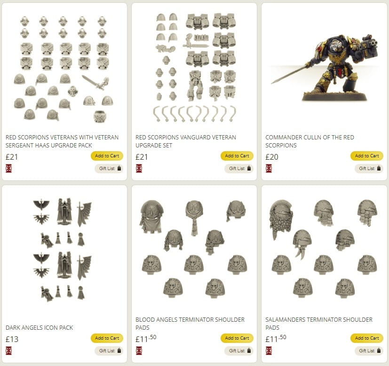
Task: Add Red Scorpions Veterans Haas pack to cart
Action: (107, 156)
